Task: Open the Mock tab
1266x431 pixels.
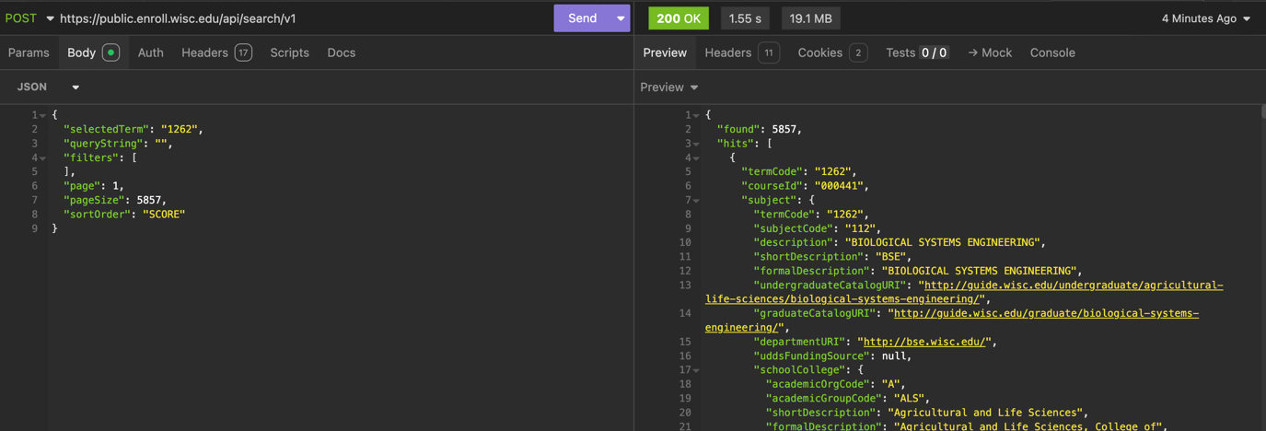Action: coord(990,52)
